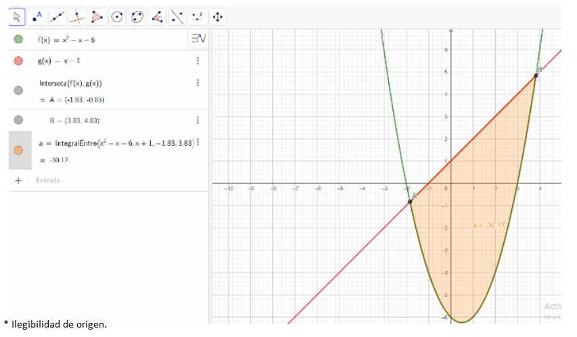Screen dimensions: 577x337
Task: Select the Reflect about Line tool
Action: tap(177, 16)
